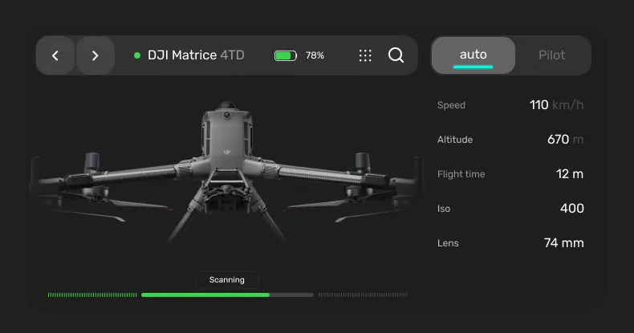
Task: Click the Altitude label
Action: click(x=455, y=140)
